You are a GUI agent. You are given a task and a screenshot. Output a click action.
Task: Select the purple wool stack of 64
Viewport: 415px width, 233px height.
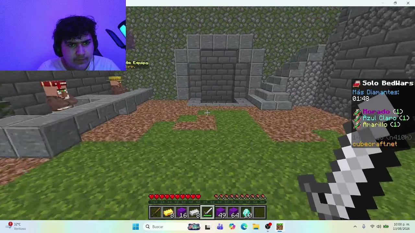234,212
